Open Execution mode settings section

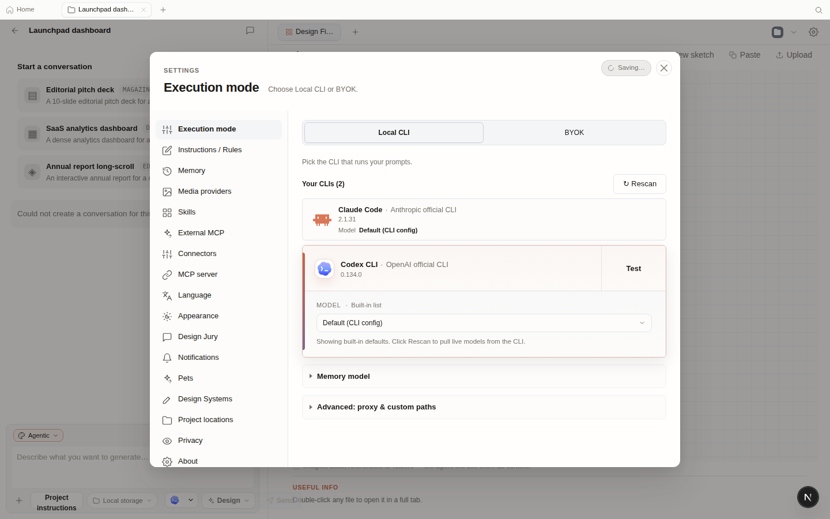(x=218, y=129)
